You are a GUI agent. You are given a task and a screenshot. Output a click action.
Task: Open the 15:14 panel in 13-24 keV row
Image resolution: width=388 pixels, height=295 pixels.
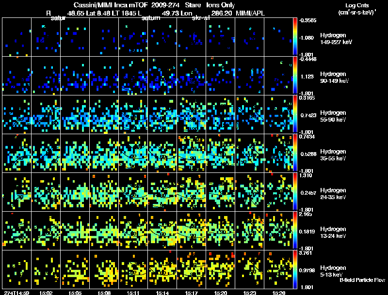click(x=162, y=231)
